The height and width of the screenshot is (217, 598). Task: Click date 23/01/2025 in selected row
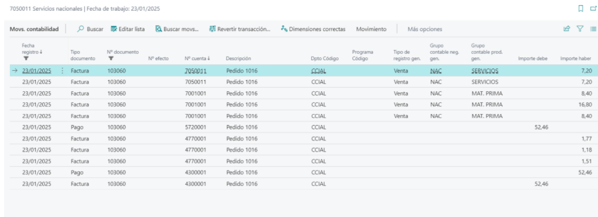click(36, 70)
